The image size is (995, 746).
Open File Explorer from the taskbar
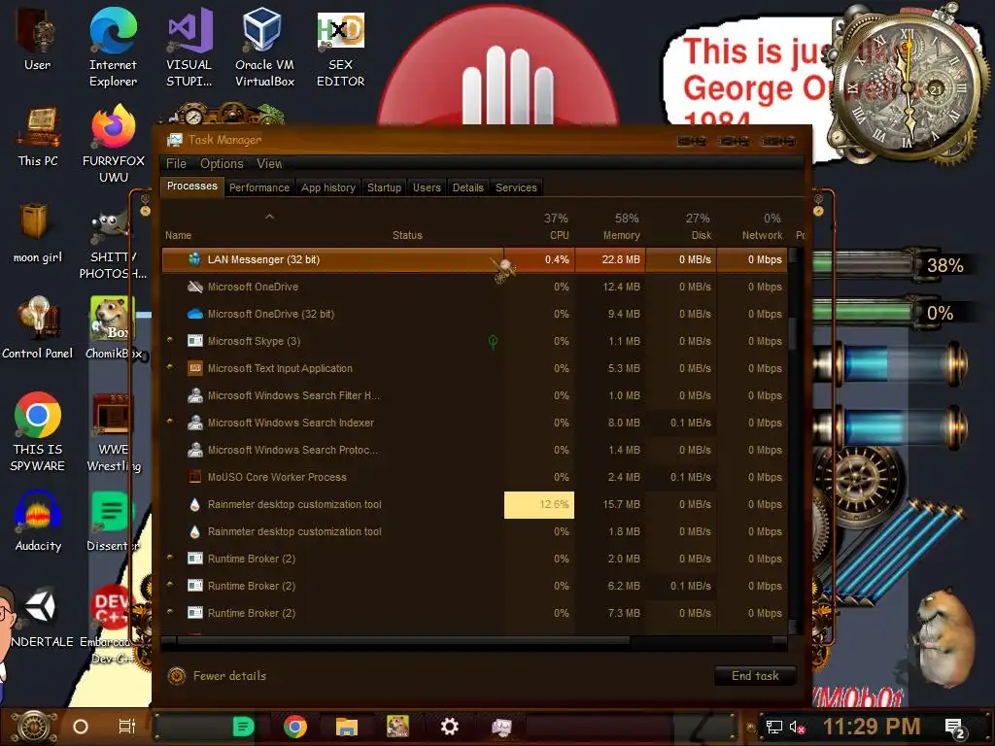pyautogui.click(x=347, y=726)
